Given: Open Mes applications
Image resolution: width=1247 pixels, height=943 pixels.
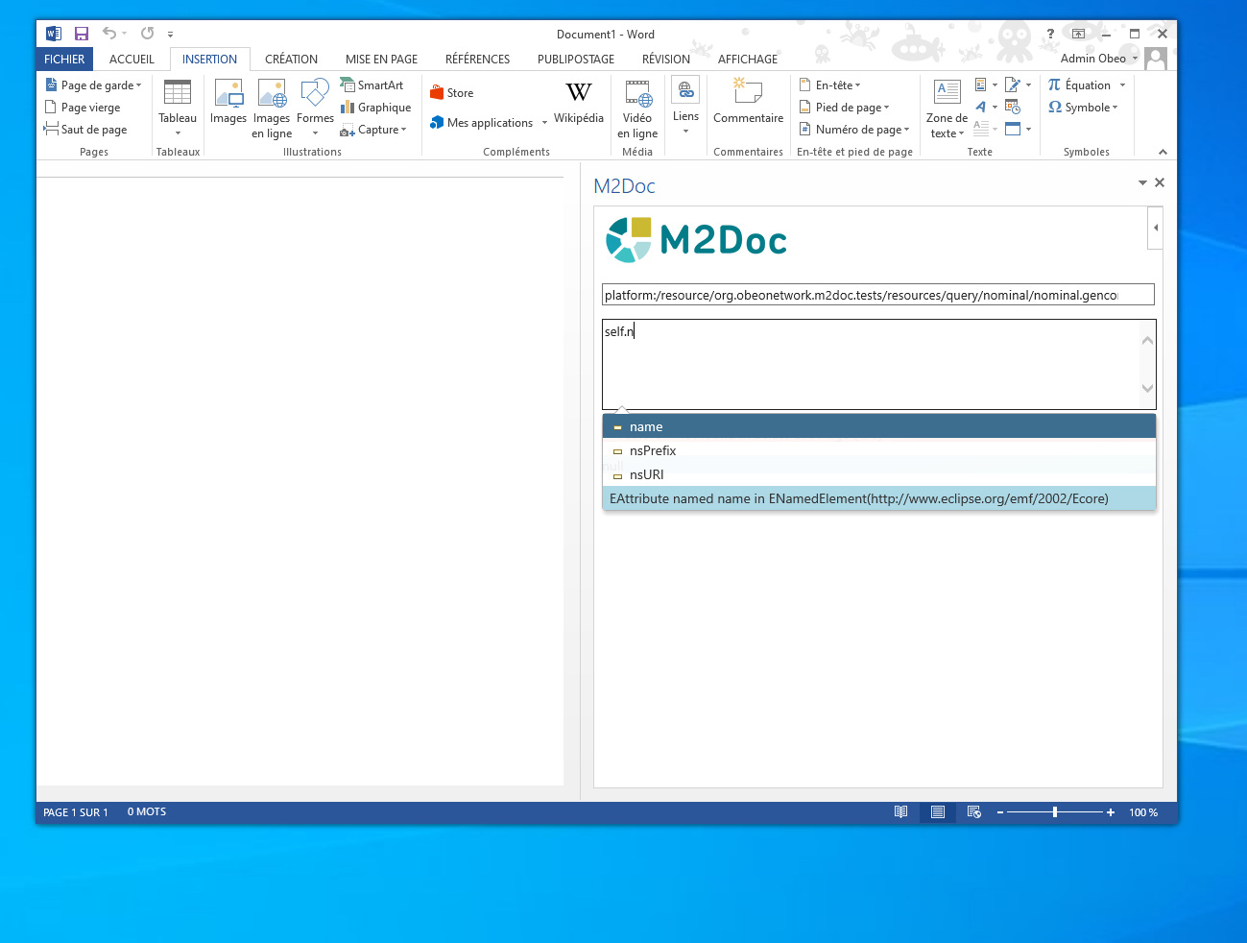Looking at the screenshot, I should 481,123.
